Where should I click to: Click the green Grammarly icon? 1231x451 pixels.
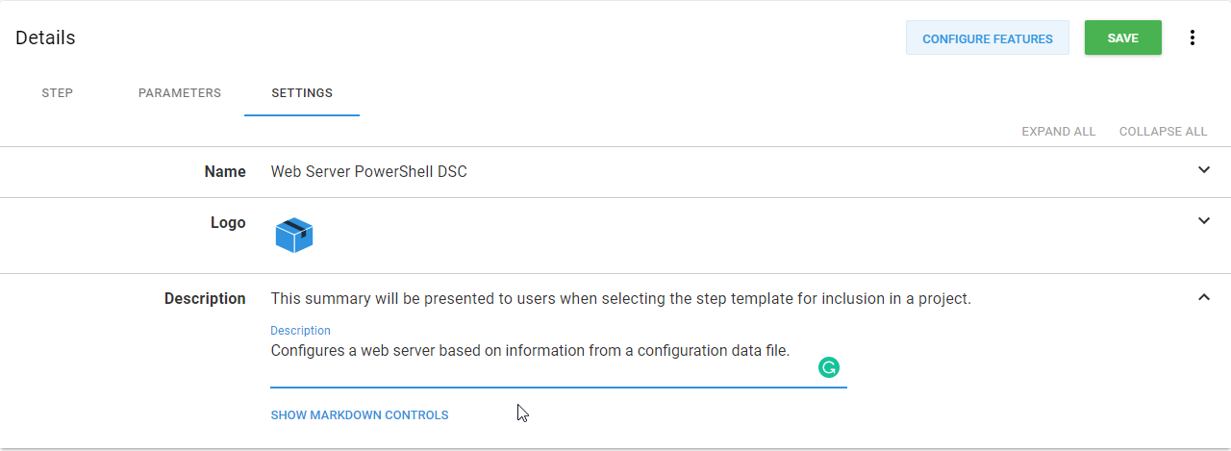click(828, 367)
